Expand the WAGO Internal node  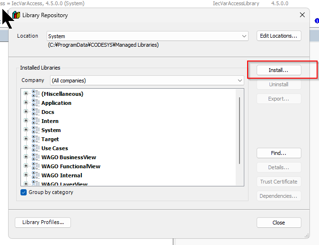pos(26,175)
